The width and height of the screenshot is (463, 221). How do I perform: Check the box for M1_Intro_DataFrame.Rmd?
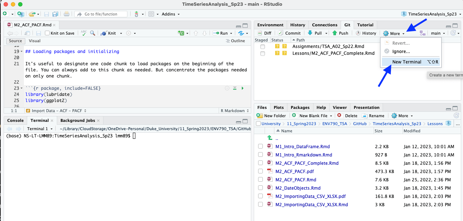260,146
